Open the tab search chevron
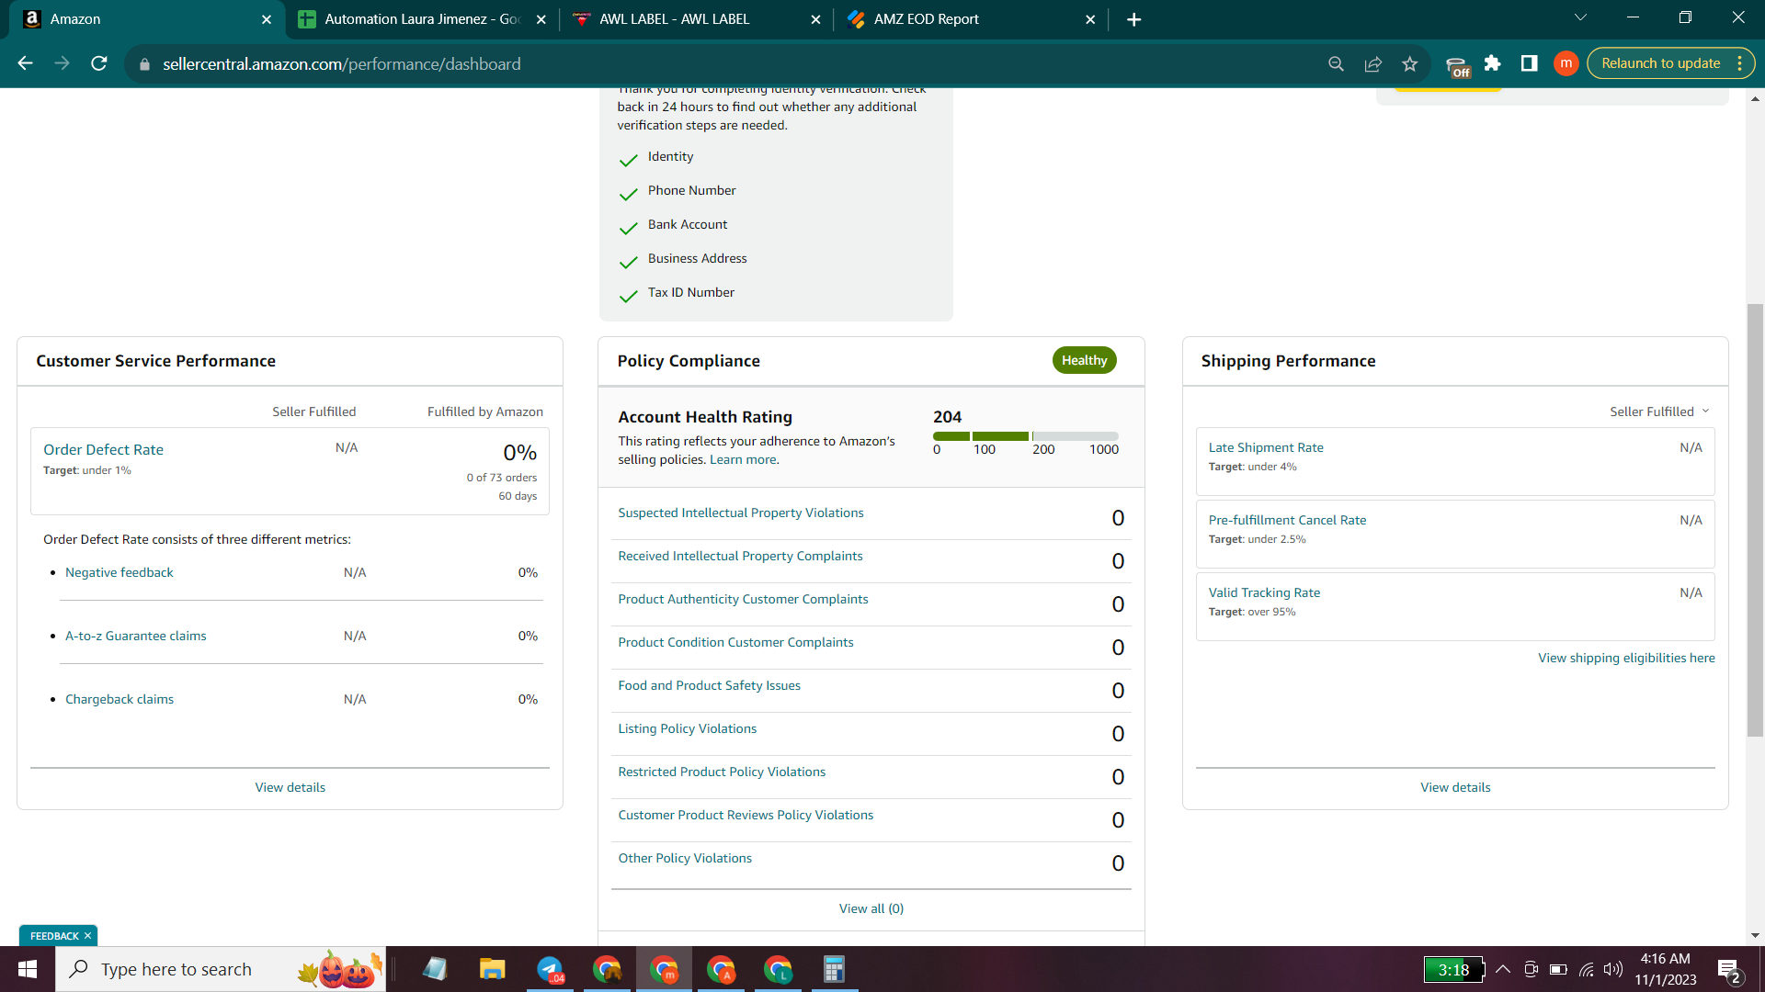This screenshot has height=992, width=1765. pyautogui.click(x=1580, y=17)
